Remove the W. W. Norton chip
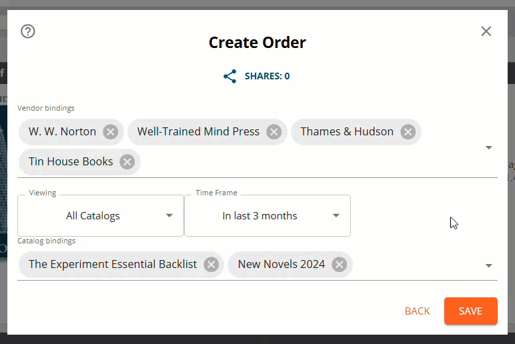Image resolution: width=515 pixels, height=344 pixels. click(111, 132)
